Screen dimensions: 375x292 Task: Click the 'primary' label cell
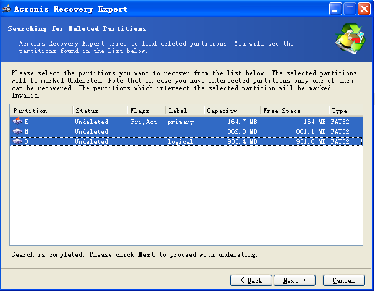point(180,122)
